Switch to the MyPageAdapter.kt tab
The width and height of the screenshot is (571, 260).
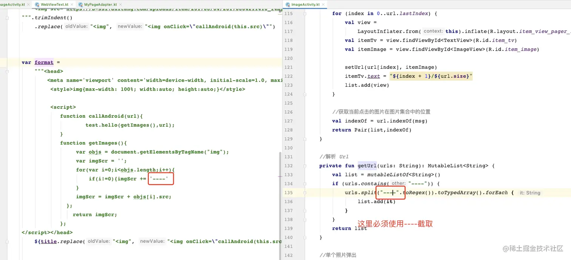coord(100,5)
